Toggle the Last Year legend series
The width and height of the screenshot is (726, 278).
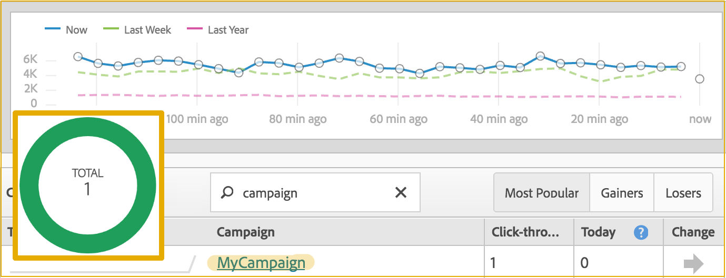(x=218, y=30)
